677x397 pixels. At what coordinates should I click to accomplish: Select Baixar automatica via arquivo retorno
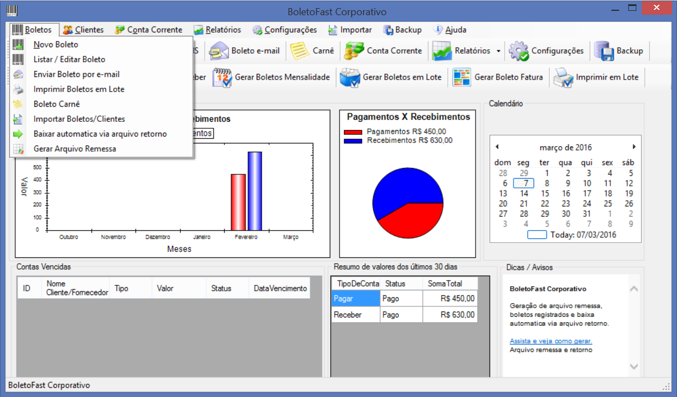[100, 134]
